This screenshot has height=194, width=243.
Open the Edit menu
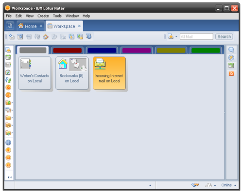point(18,16)
